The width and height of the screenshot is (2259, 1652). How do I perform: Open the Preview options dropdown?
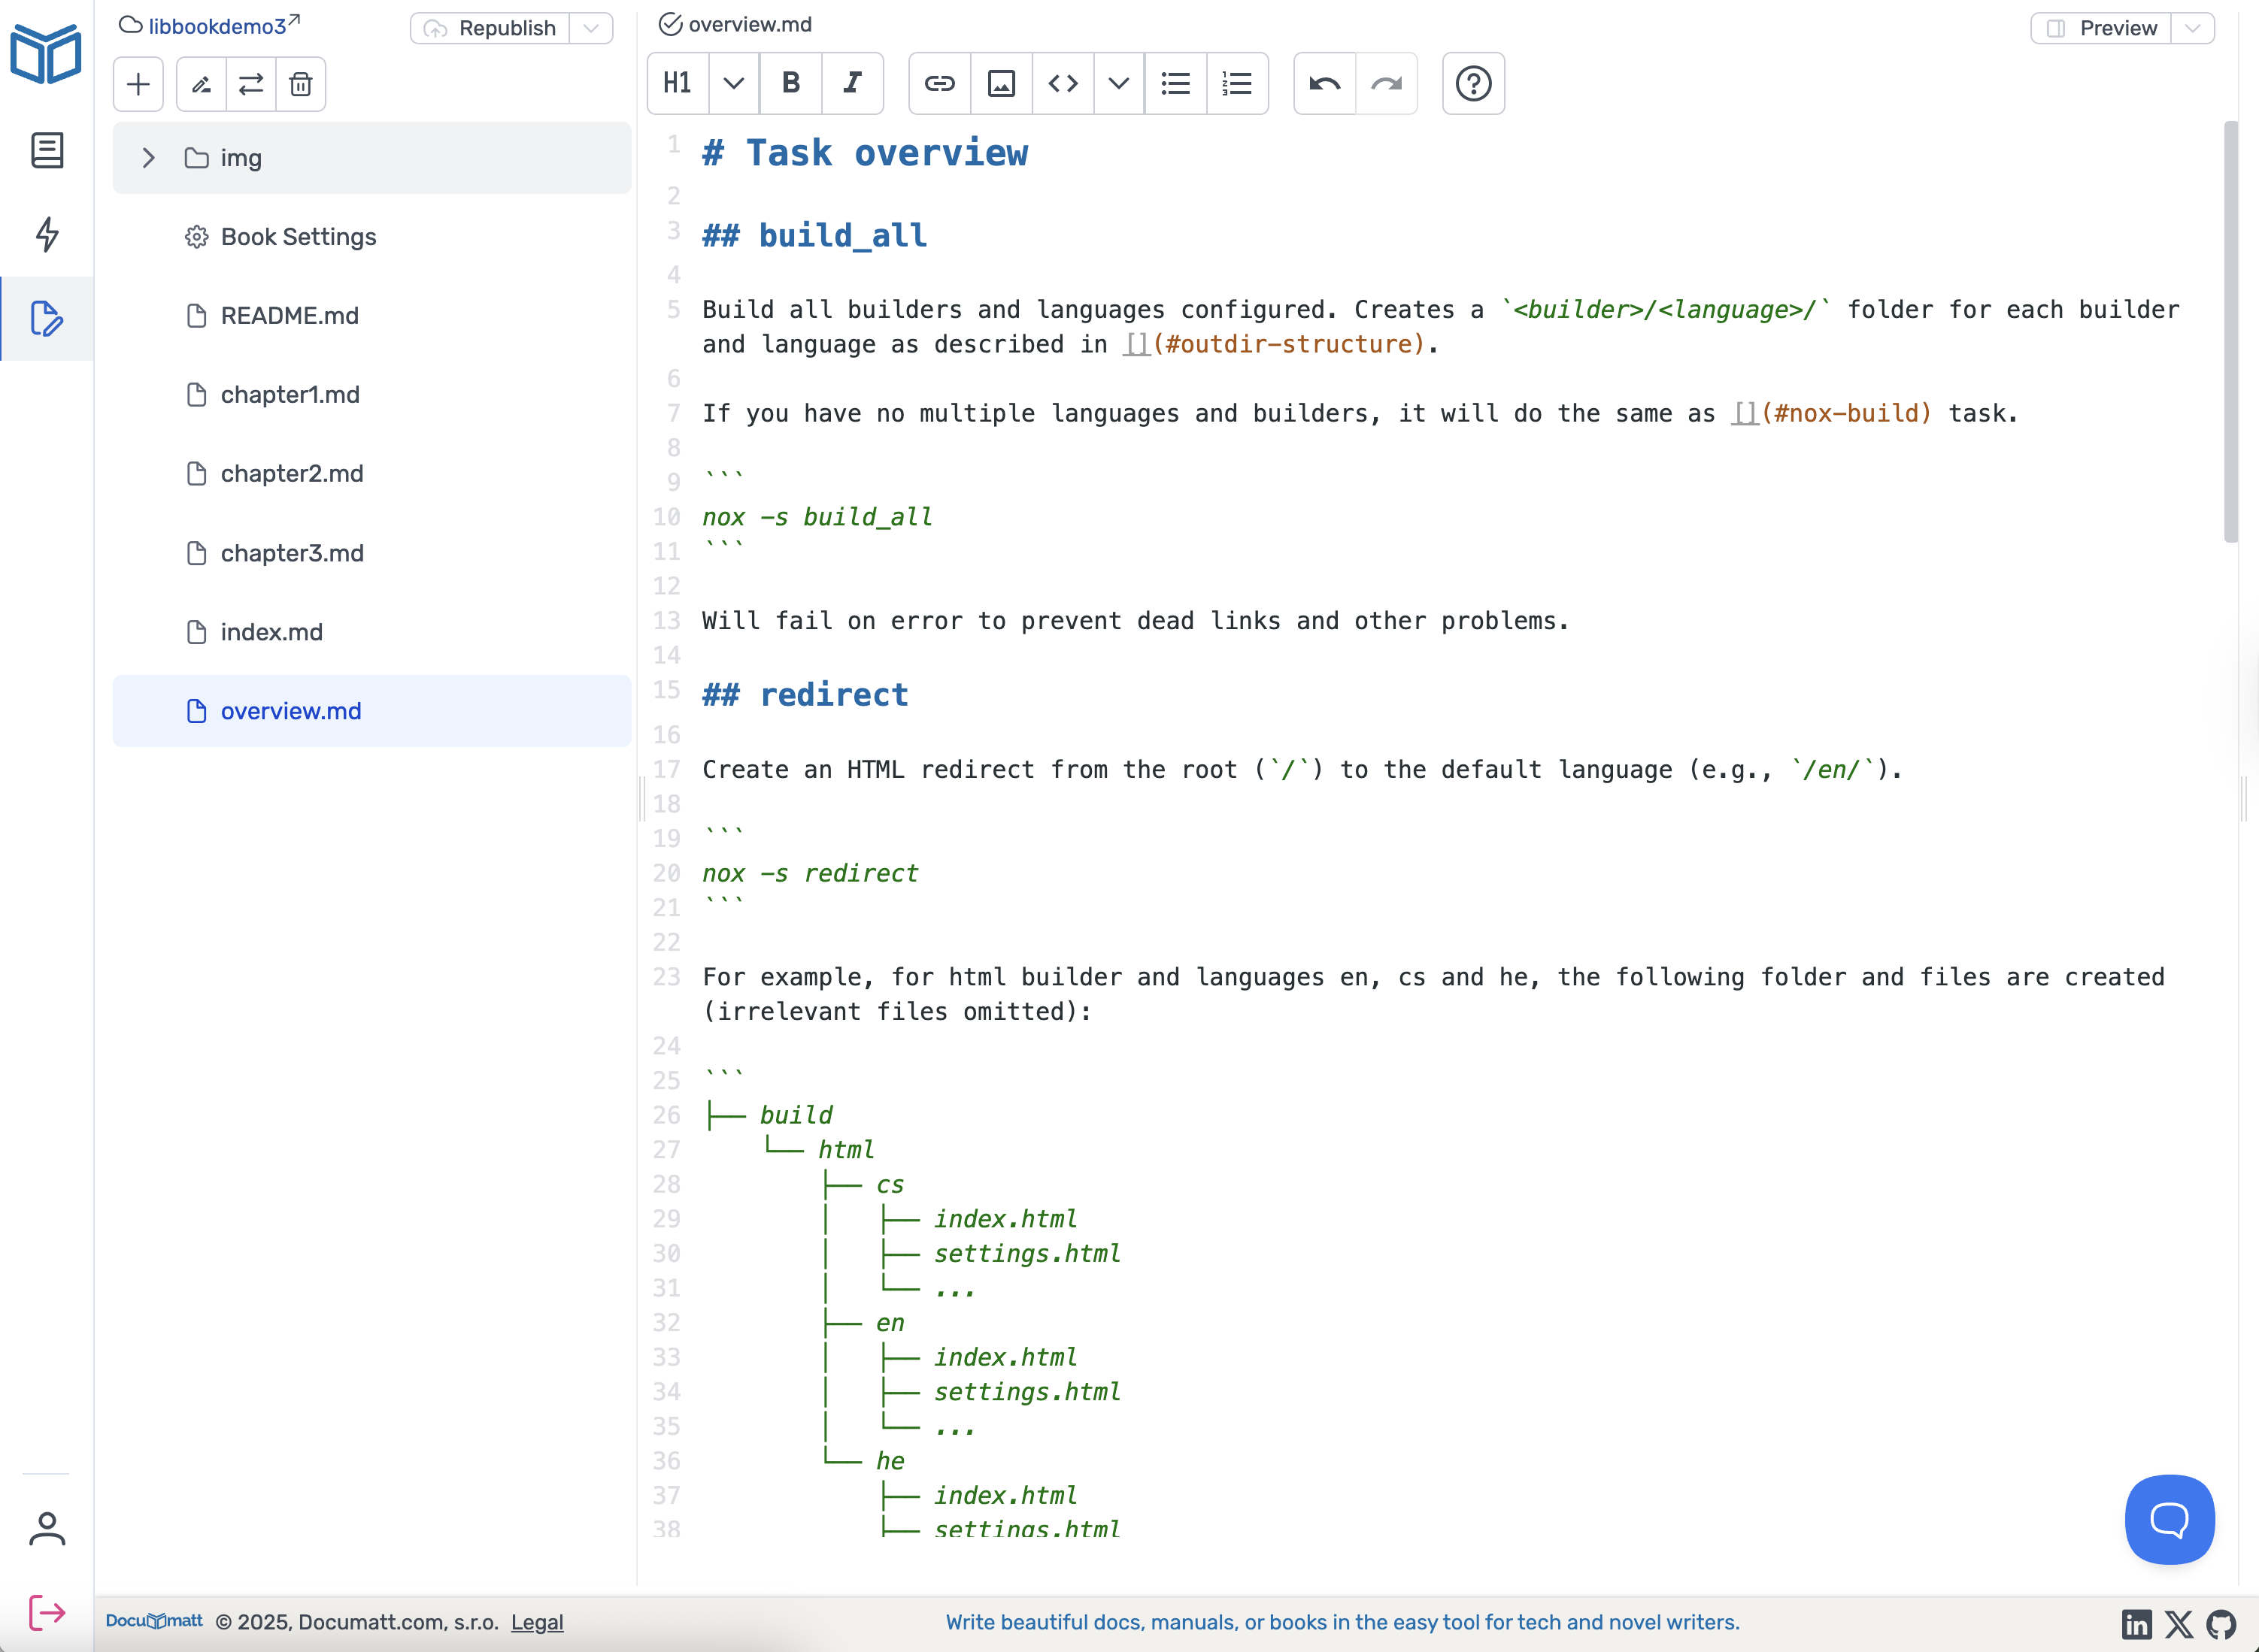pos(2192,28)
